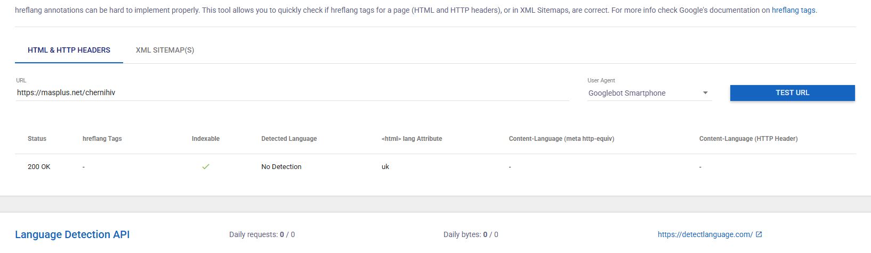
Task: Click the Language Detection API heading
Action: click(x=72, y=234)
